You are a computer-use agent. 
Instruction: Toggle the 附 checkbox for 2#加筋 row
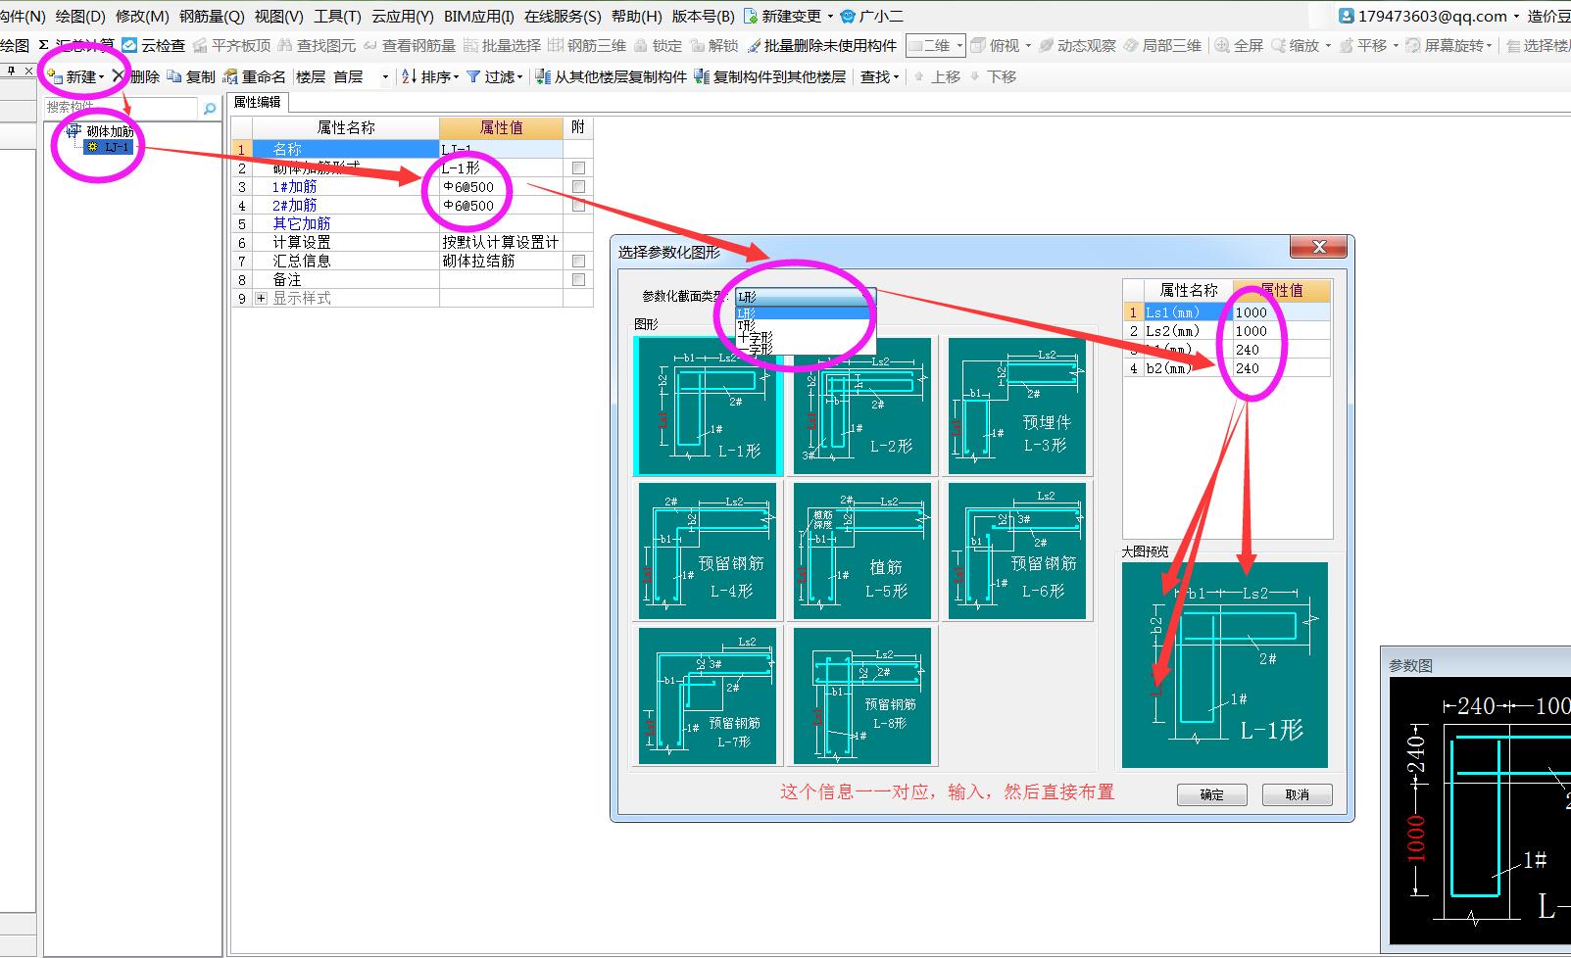(578, 205)
